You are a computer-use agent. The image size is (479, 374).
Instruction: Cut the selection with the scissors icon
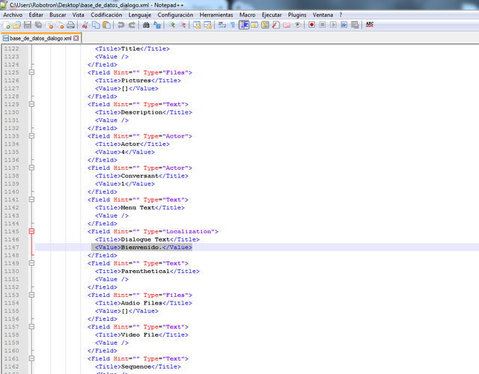(x=85, y=25)
